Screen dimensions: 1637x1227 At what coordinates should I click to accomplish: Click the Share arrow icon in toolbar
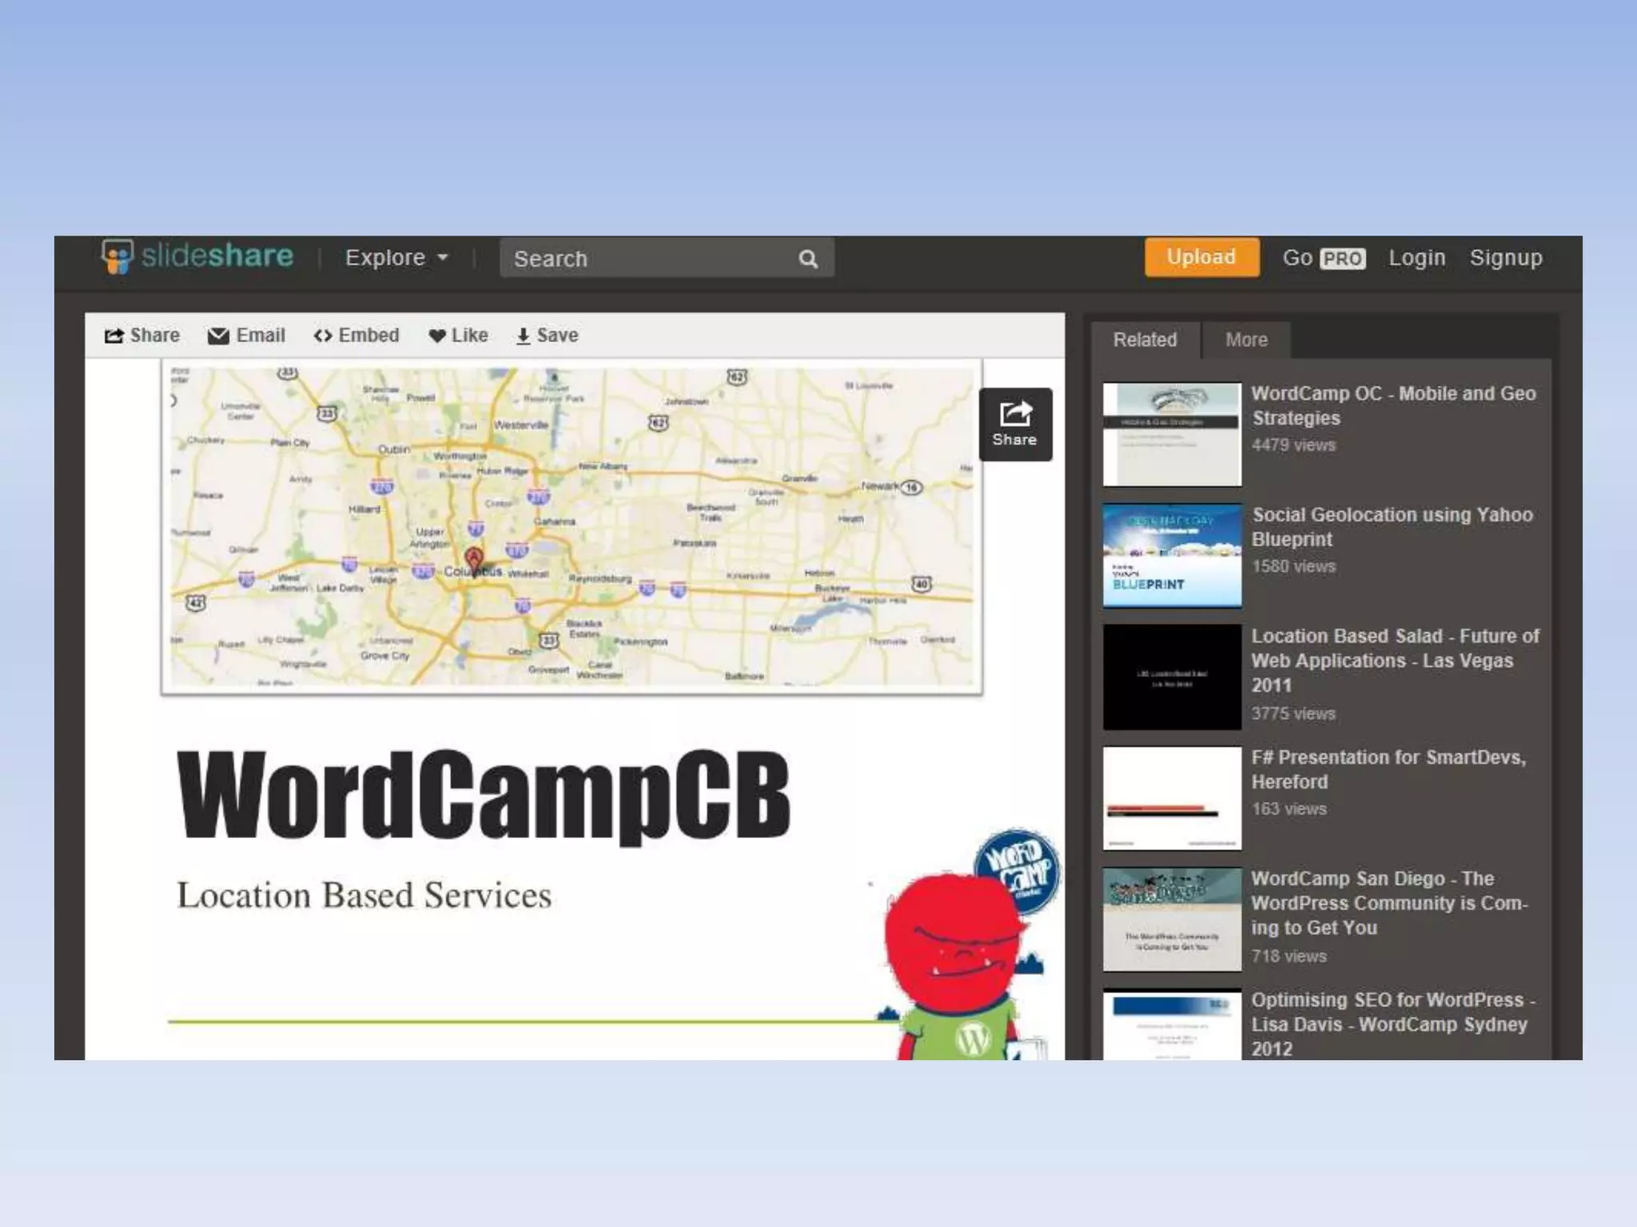click(114, 336)
